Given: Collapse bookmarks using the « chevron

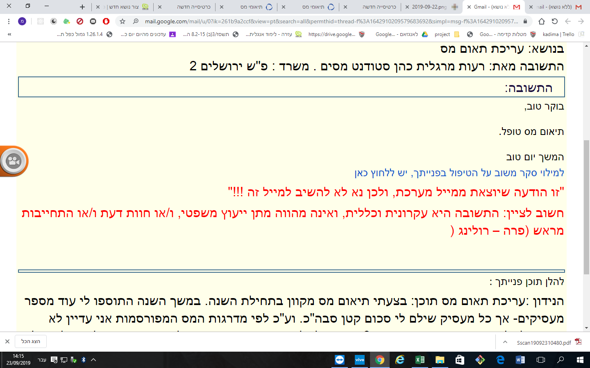Looking at the screenshot, I should point(8,34).
